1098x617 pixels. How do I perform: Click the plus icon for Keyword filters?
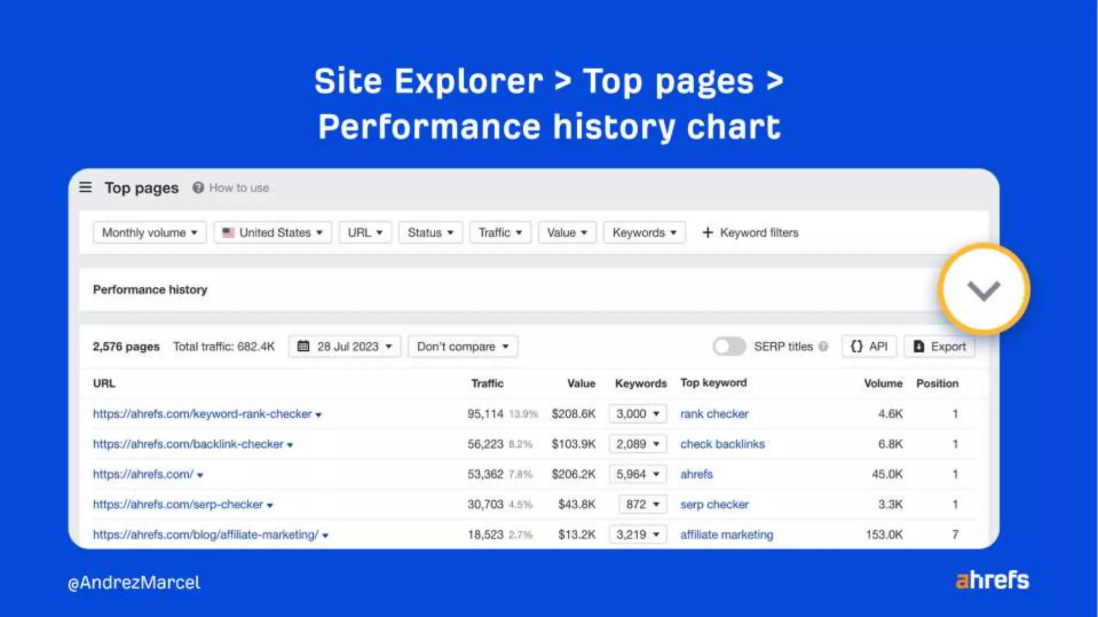pos(708,232)
